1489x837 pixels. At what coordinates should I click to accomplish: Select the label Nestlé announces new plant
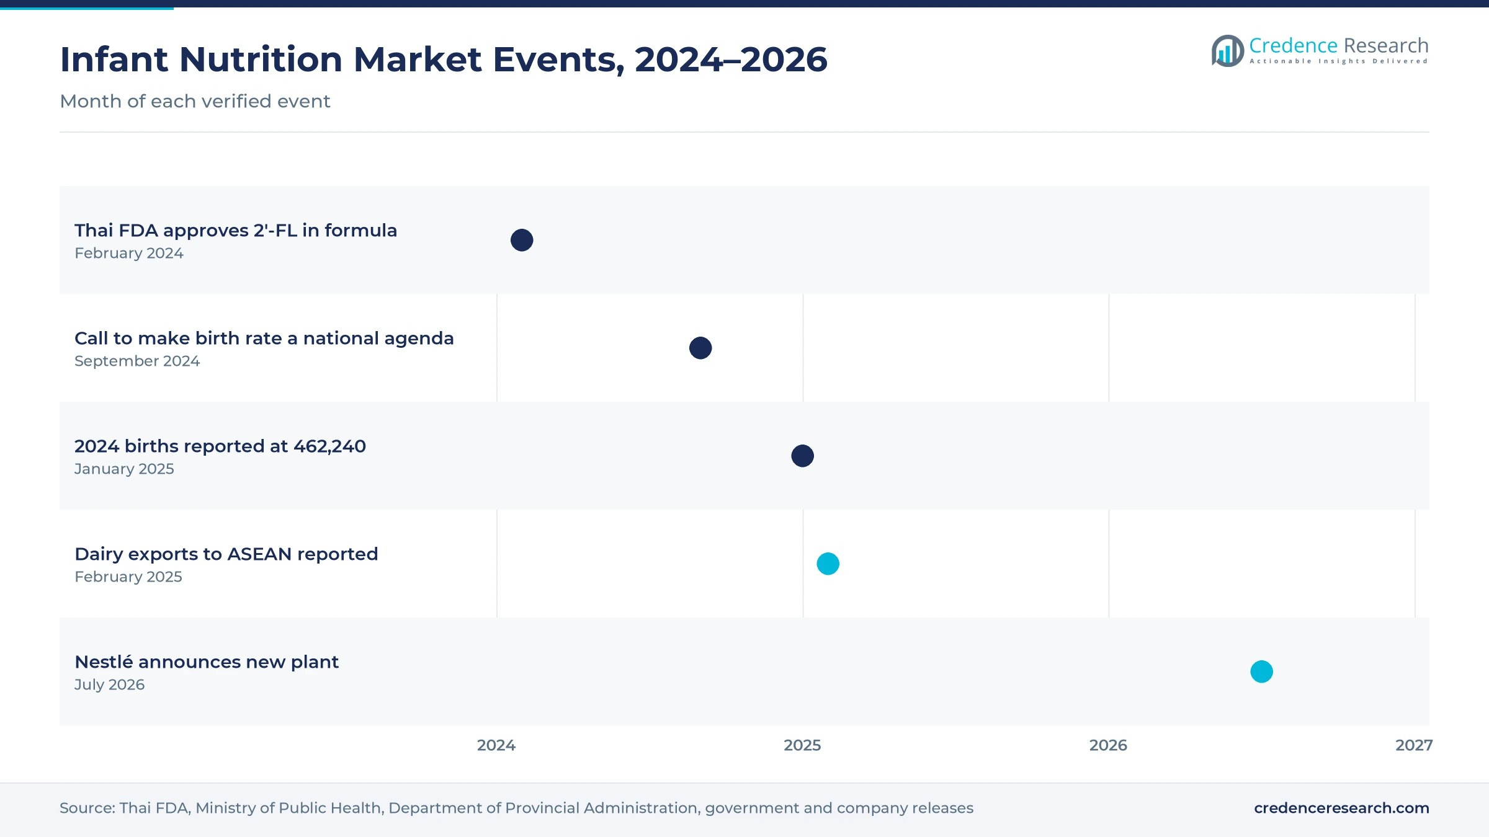click(x=207, y=662)
